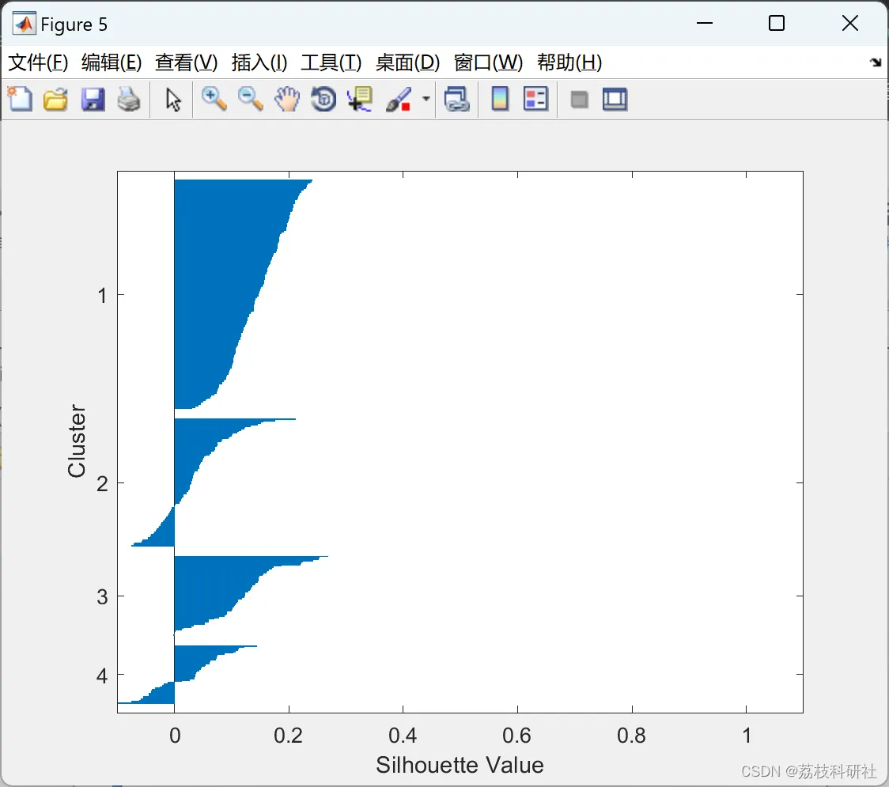Open a file using the folder icon

(x=55, y=99)
